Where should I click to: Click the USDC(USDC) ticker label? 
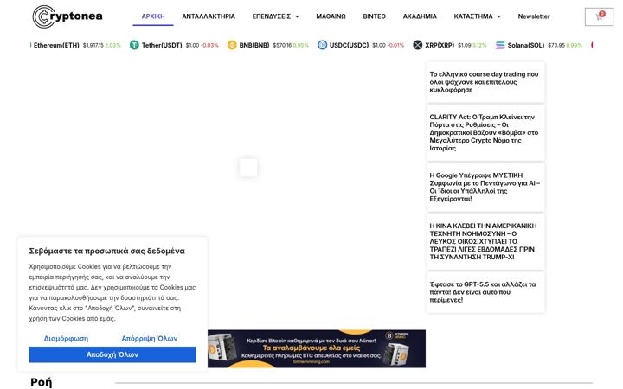[x=349, y=45]
